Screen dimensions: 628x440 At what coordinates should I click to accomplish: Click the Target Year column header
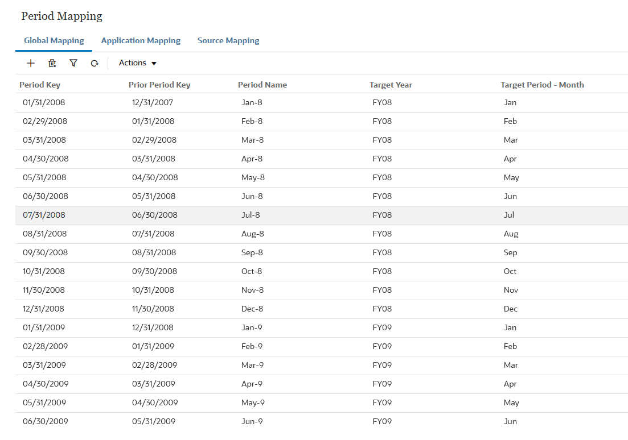(x=391, y=85)
